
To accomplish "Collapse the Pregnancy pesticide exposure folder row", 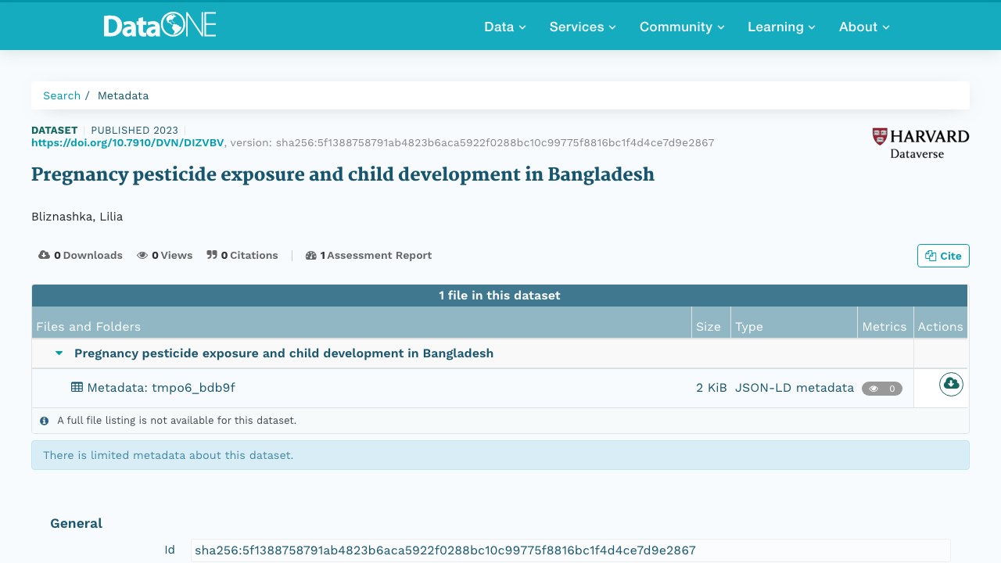I will click(x=59, y=353).
